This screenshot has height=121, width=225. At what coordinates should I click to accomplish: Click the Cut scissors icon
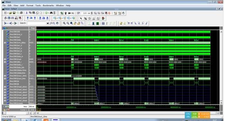point(27,13)
